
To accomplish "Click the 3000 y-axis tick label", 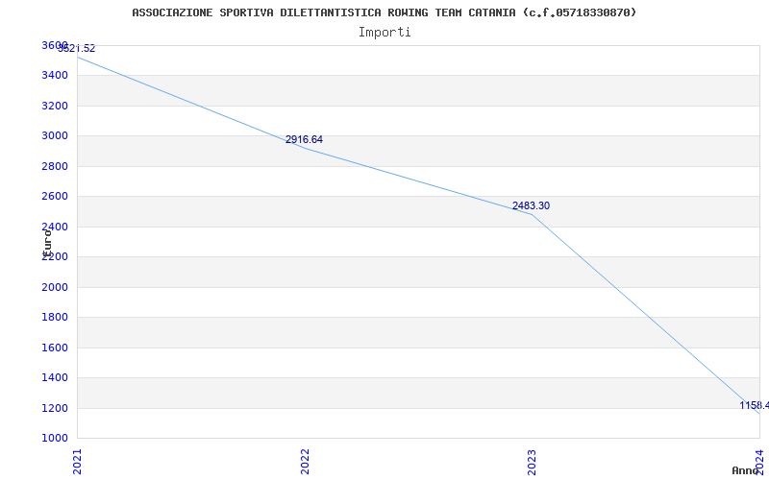I will point(55,135).
